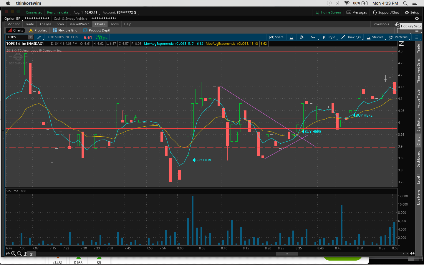The height and width of the screenshot is (265, 424).
Task: Switch to the Monitor main tab
Action: pyautogui.click(x=14, y=24)
